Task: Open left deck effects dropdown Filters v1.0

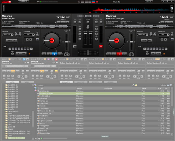Action: tap(8, 35)
